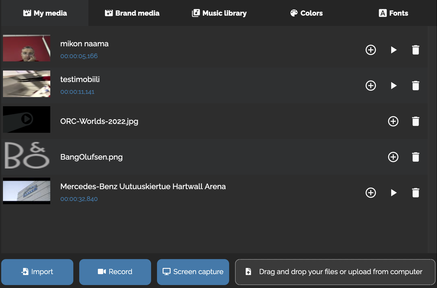The height and width of the screenshot is (288, 437).
Task: Open the Fonts tab
Action: tap(394, 13)
